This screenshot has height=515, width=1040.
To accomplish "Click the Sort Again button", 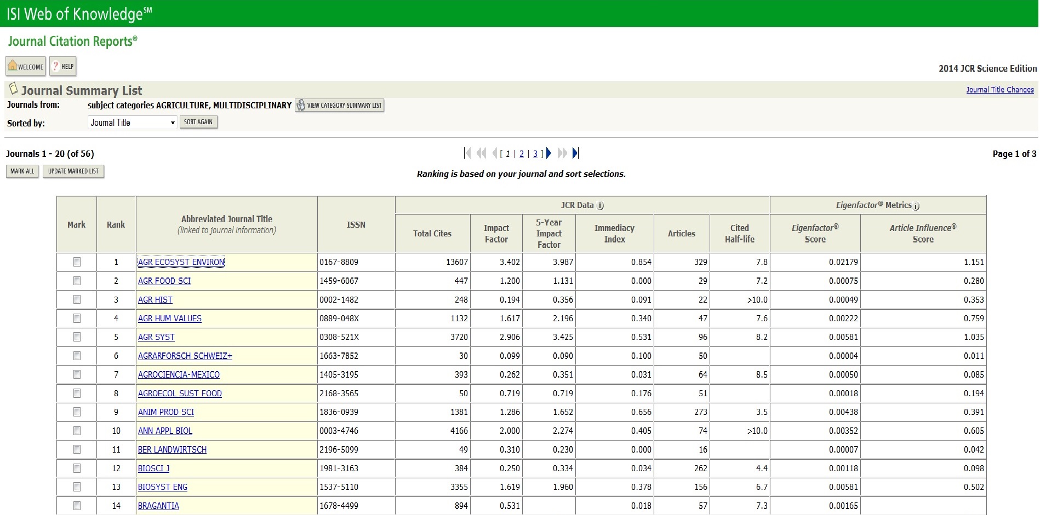I will click(x=198, y=122).
